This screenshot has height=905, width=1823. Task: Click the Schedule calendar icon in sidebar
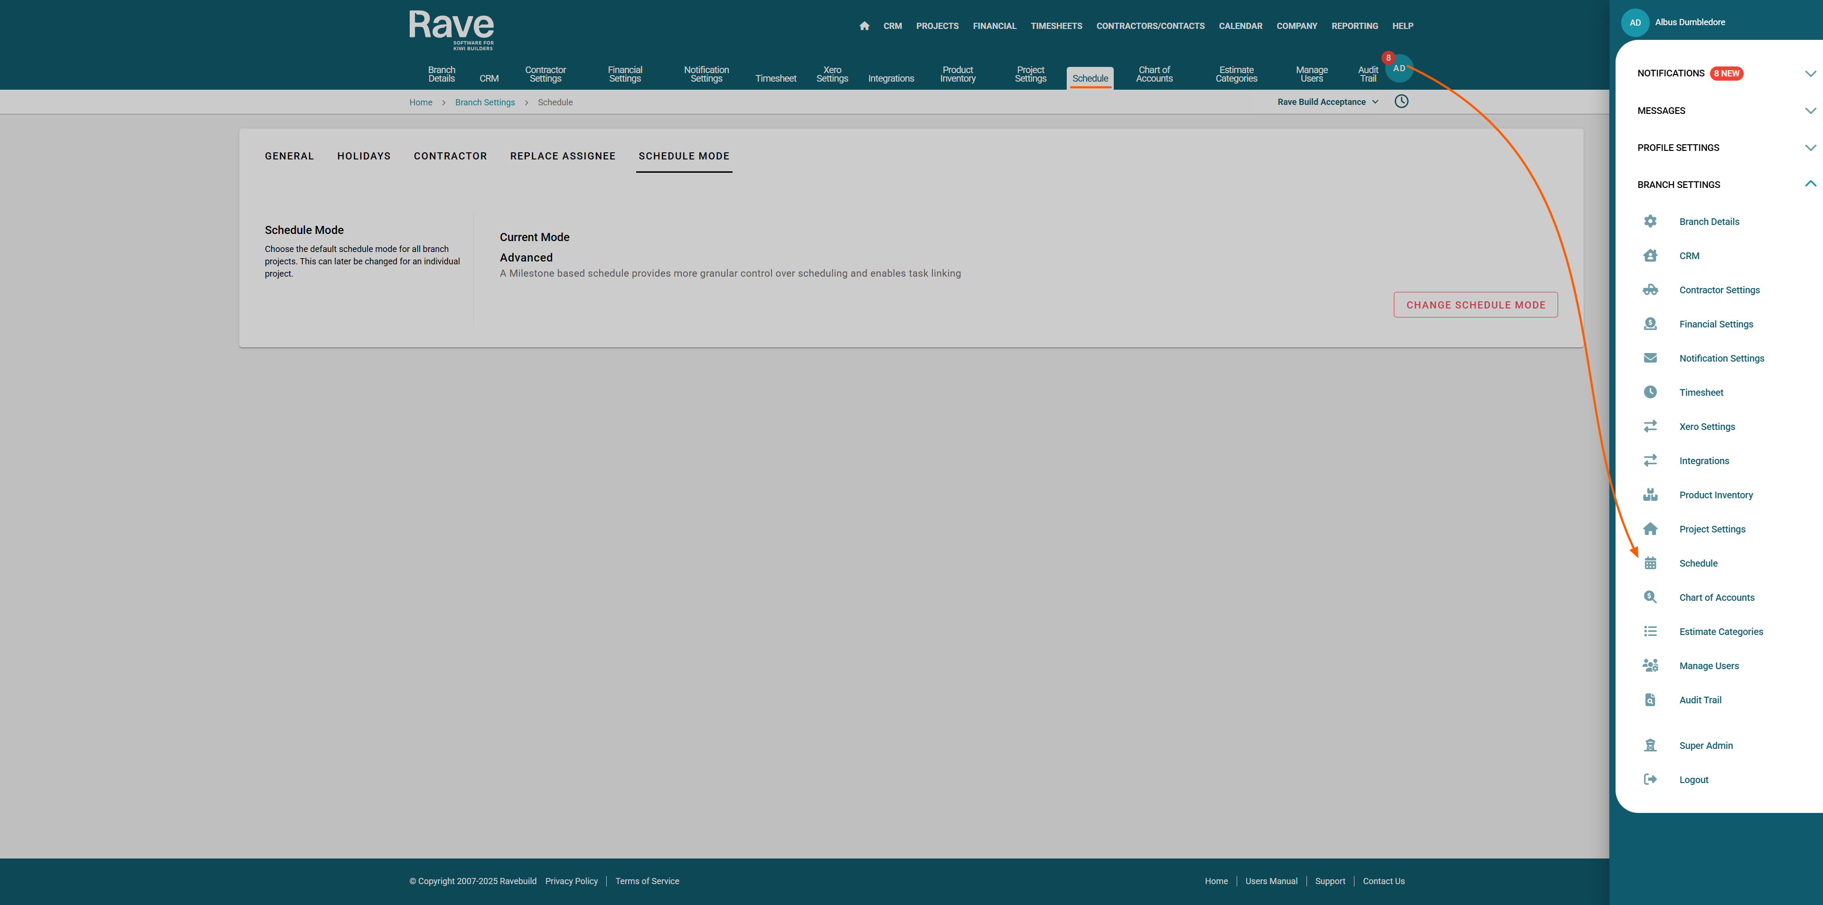pos(1650,563)
